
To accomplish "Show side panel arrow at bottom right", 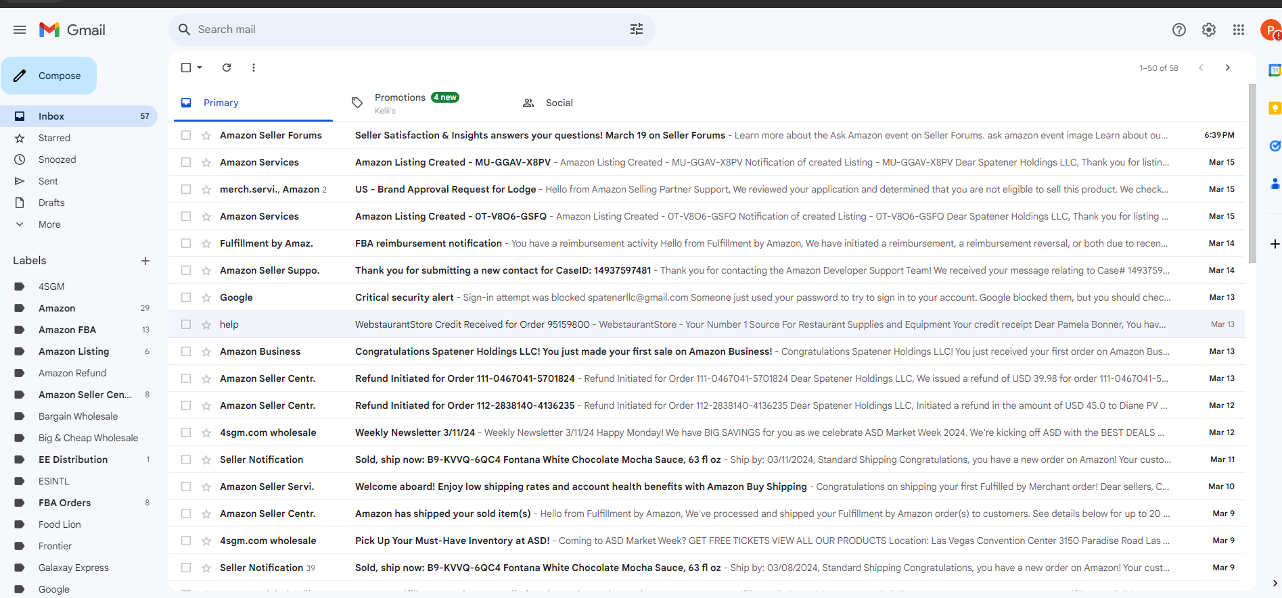I will 1275,582.
